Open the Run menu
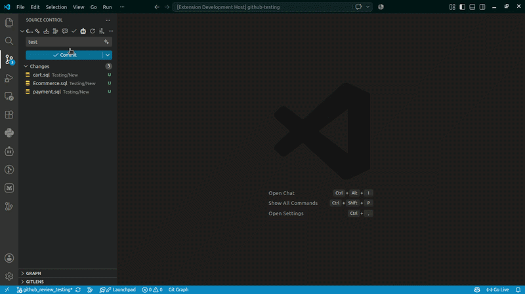This screenshot has height=294, width=525. tap(107, 7)
